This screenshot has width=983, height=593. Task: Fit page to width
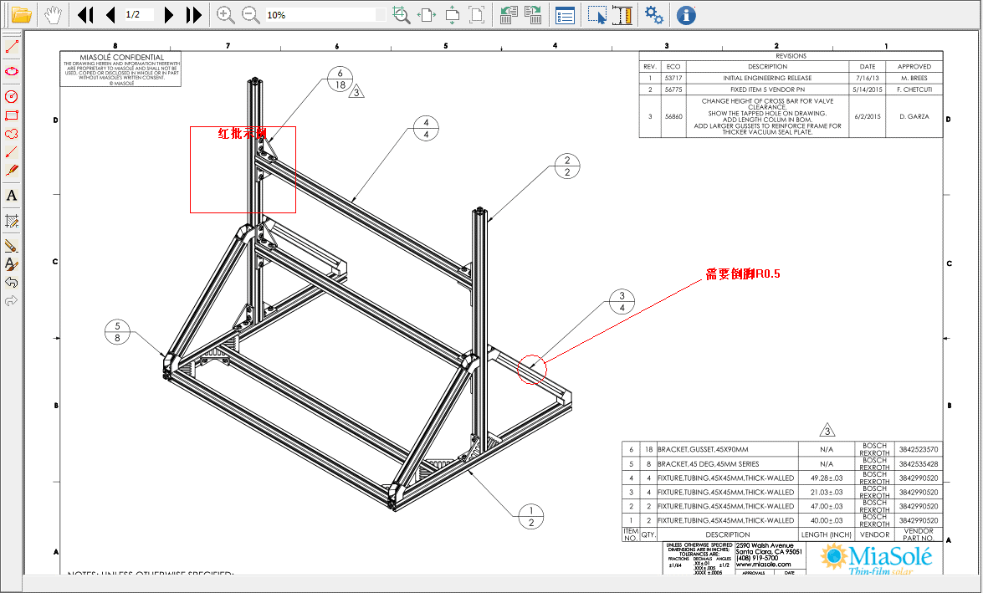[427, 15]
